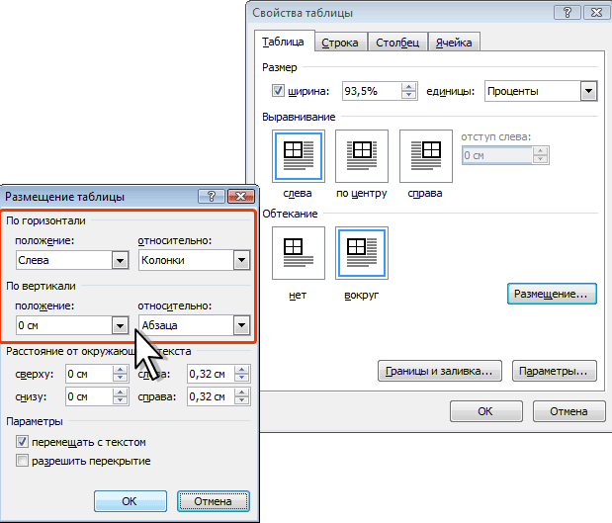Open vertical относительно Абзаца dropdown
The width and height of the screenshot is (612, 523).
pyautogui.click(x=241, y=325)
